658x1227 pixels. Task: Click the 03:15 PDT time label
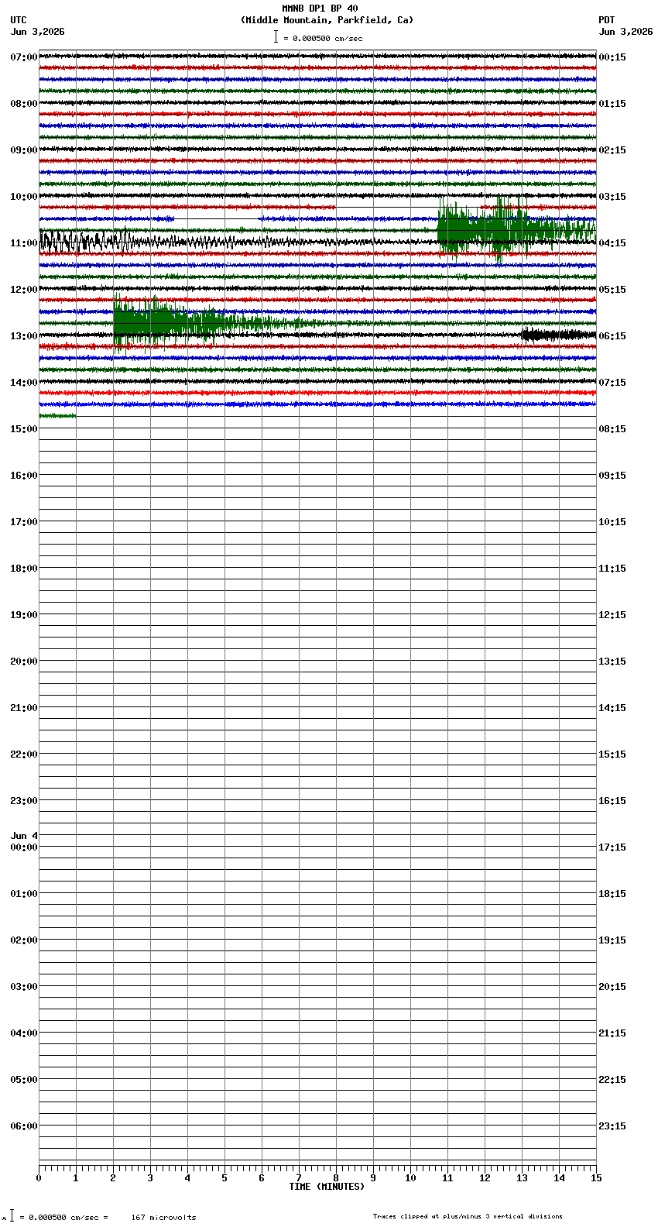pos(612,197)
